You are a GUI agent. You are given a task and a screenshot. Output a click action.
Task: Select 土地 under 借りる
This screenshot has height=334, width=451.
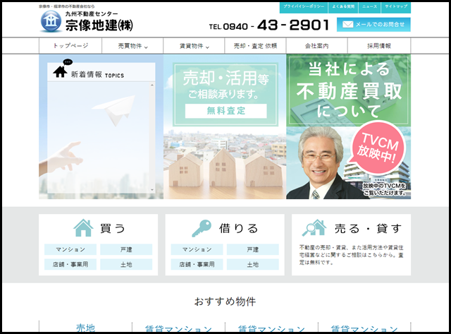(253, 264)
